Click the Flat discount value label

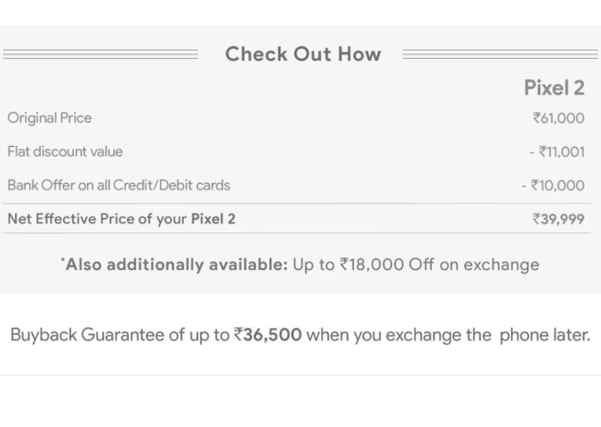[65, 152]
